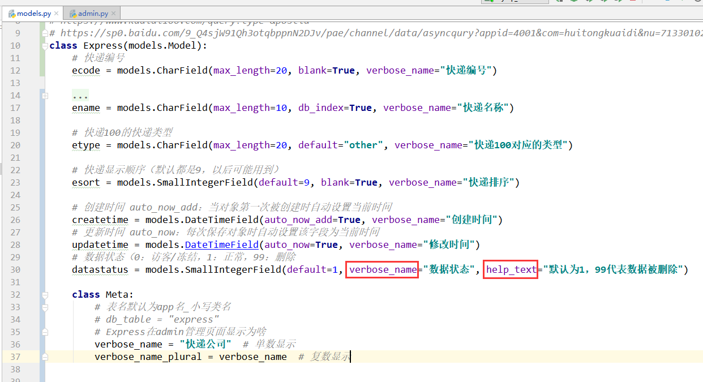Click 'auto_now_add' argument on line 26

pos(298,220)
